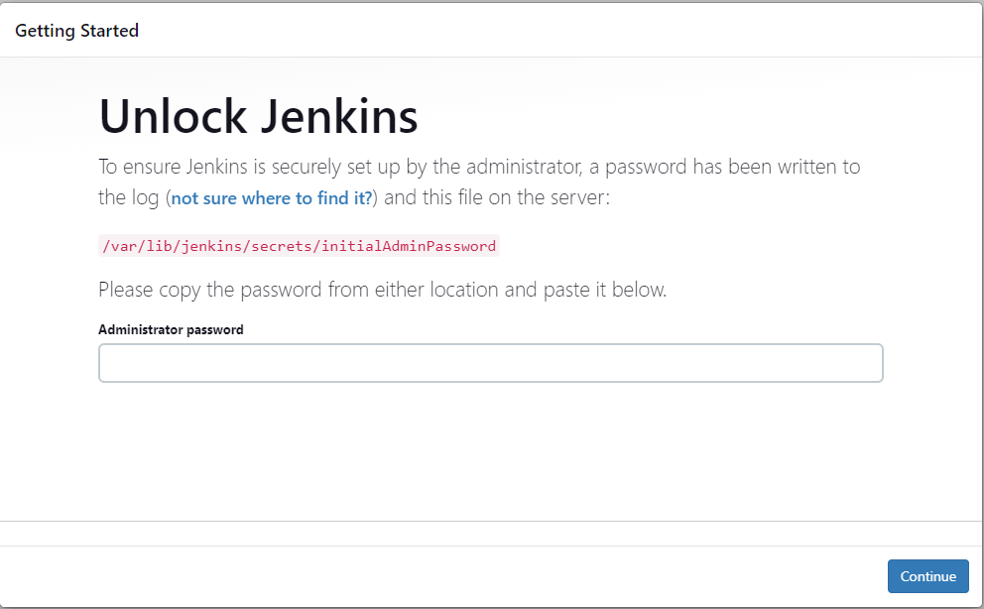This screenshot has width=984, height=609.
Task: Select the /var/lib/jenkins/secrets/initialAdminPassword path text
Action: [300, 246]
